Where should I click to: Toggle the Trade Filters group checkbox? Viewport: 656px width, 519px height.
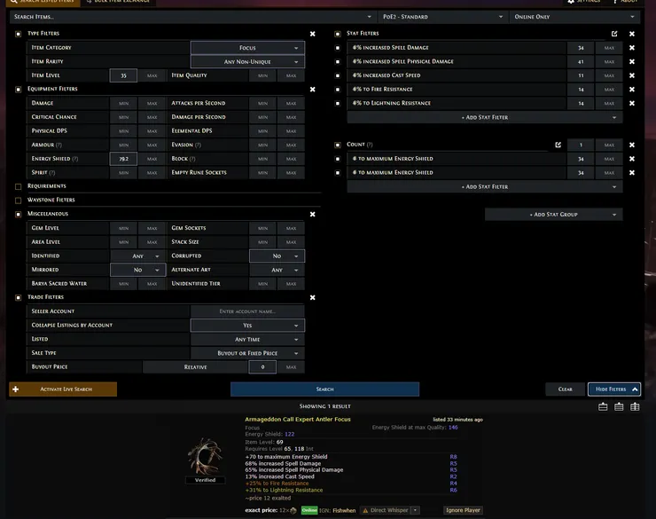[x=18, y=297]
